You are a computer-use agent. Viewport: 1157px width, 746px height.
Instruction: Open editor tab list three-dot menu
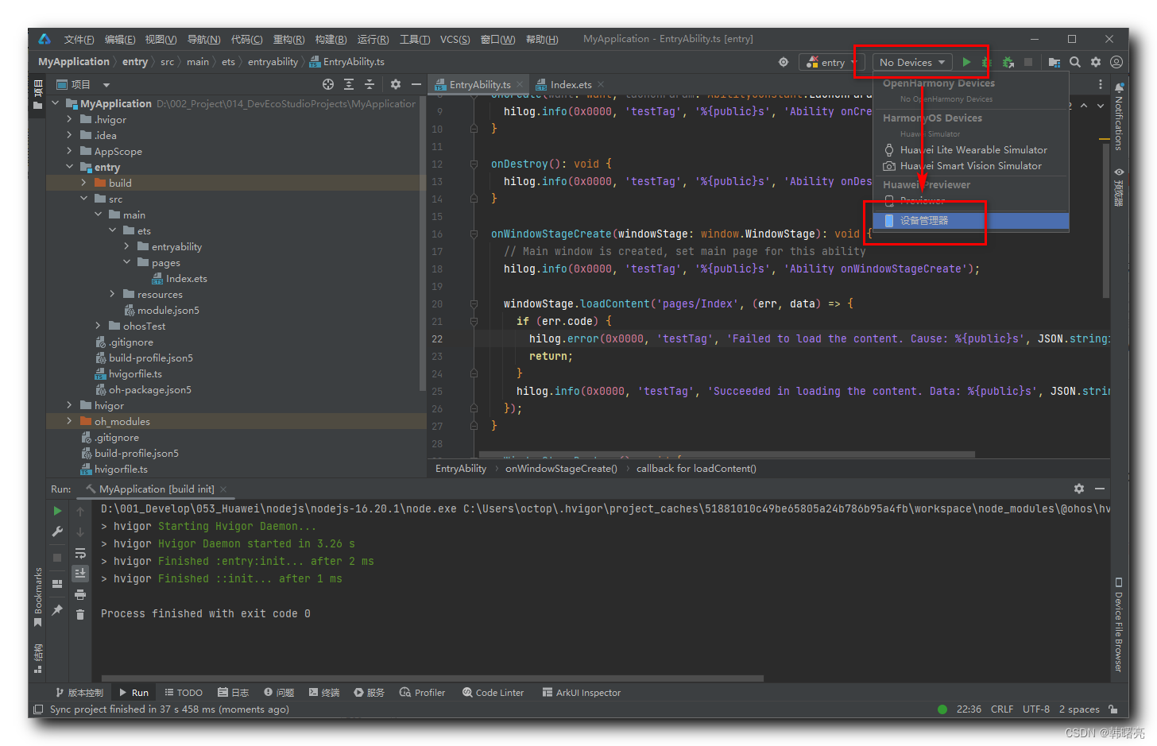click(x=1101, y=84)
